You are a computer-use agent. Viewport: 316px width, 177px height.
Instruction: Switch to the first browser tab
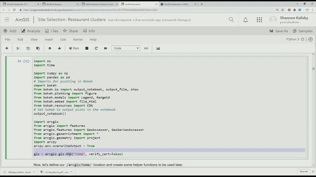21,4
